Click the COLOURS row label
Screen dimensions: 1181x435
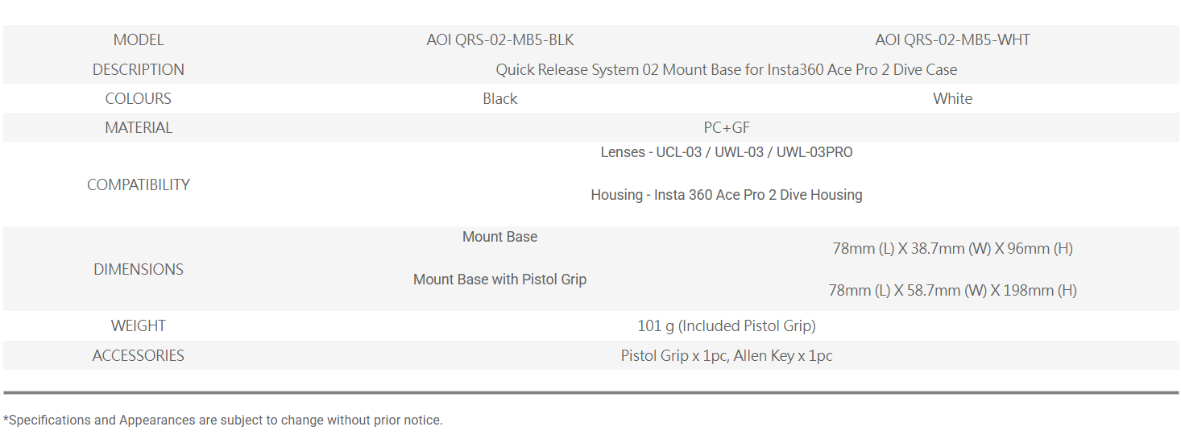[x=138, y=98]
